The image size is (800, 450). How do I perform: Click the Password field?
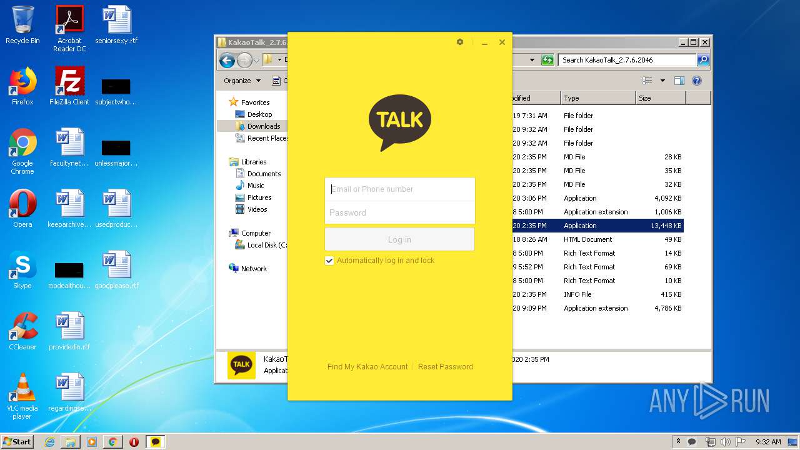point(400,212)
